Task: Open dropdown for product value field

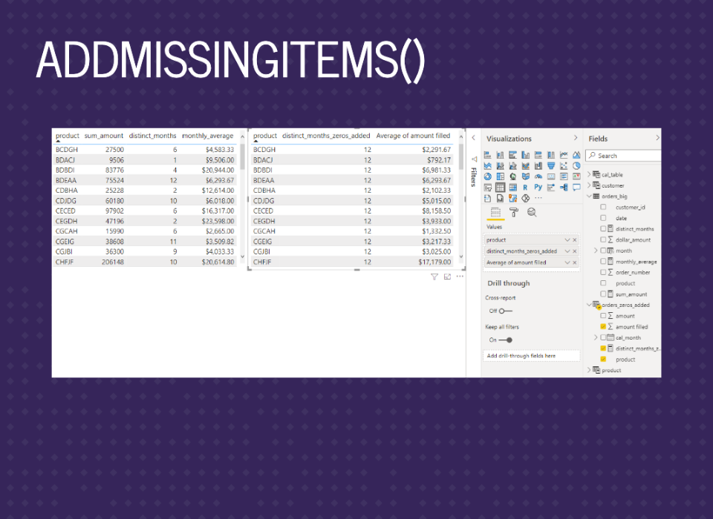Action: pos(567,240)
